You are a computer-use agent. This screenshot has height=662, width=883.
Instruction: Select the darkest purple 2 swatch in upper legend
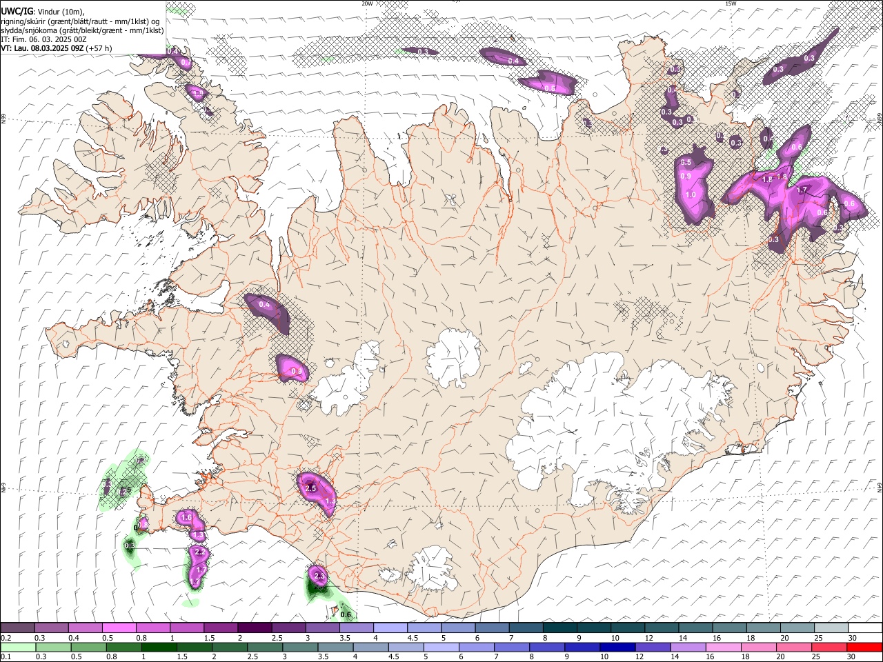point(255,628)
